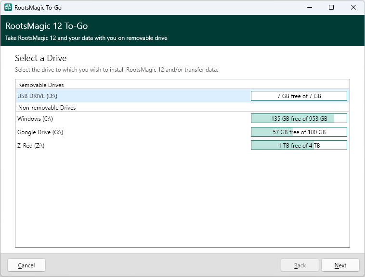365x277 pixels.
Task: Pick the Z-Red (Z:\) drive
Action: pyautogui.click(x=182, y=145)
